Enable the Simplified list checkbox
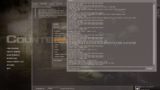Image resolution: width=160 pixels, height=90 pixels. [34, 88]
